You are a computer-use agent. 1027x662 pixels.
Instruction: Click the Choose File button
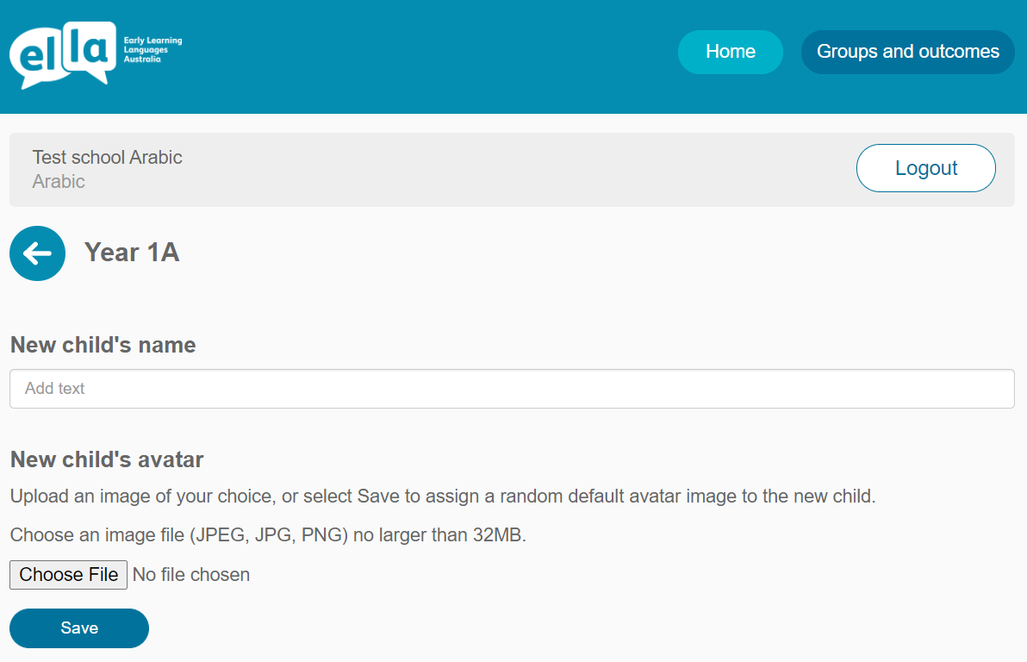68,575
